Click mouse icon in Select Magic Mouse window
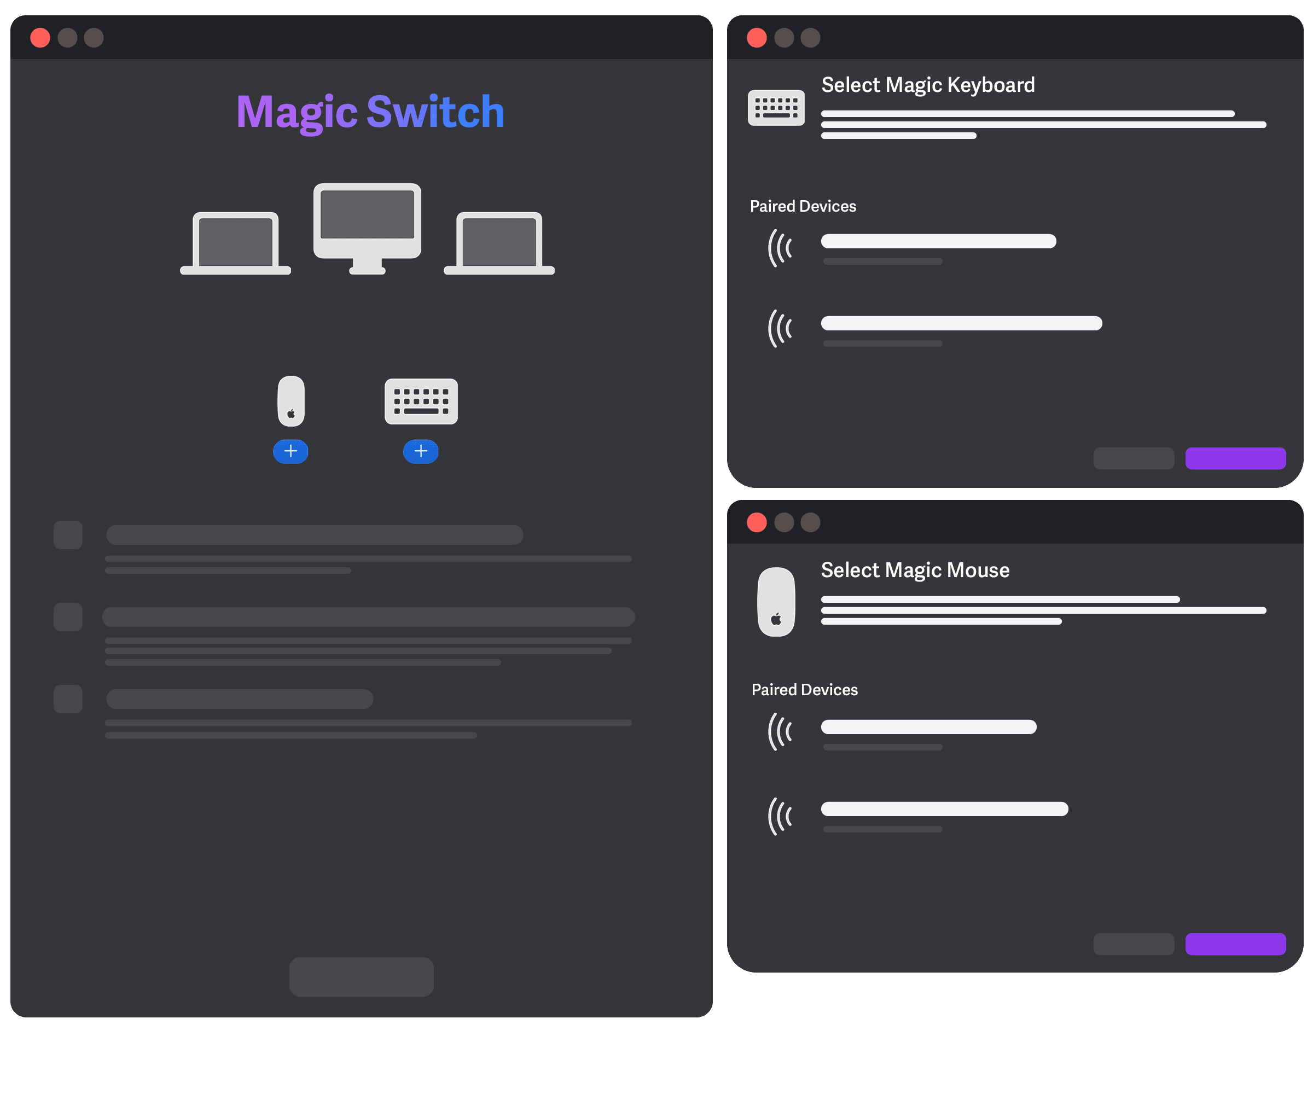 tap(776, 602)
